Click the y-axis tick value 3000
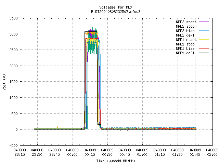Image resolution: width=219 pixels, height=164 pixels. pyautogui.click(x=14, y=34)
